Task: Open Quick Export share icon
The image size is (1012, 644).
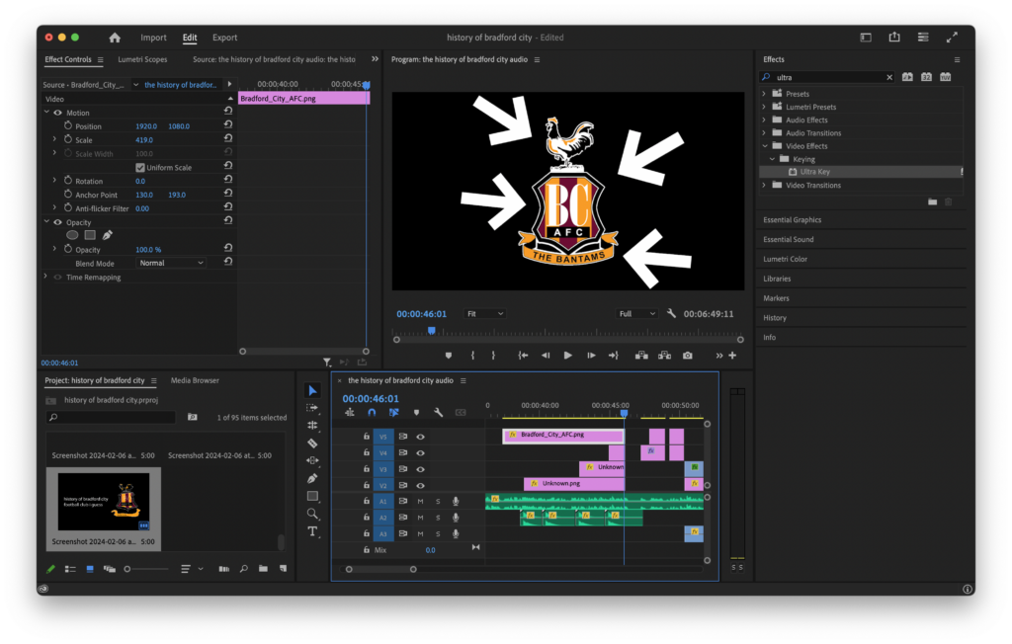Action: 894,38
